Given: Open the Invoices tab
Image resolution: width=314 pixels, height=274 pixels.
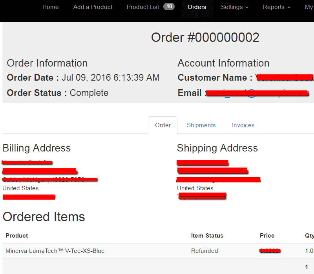Looking at the screenshot, I should (243, 125).
